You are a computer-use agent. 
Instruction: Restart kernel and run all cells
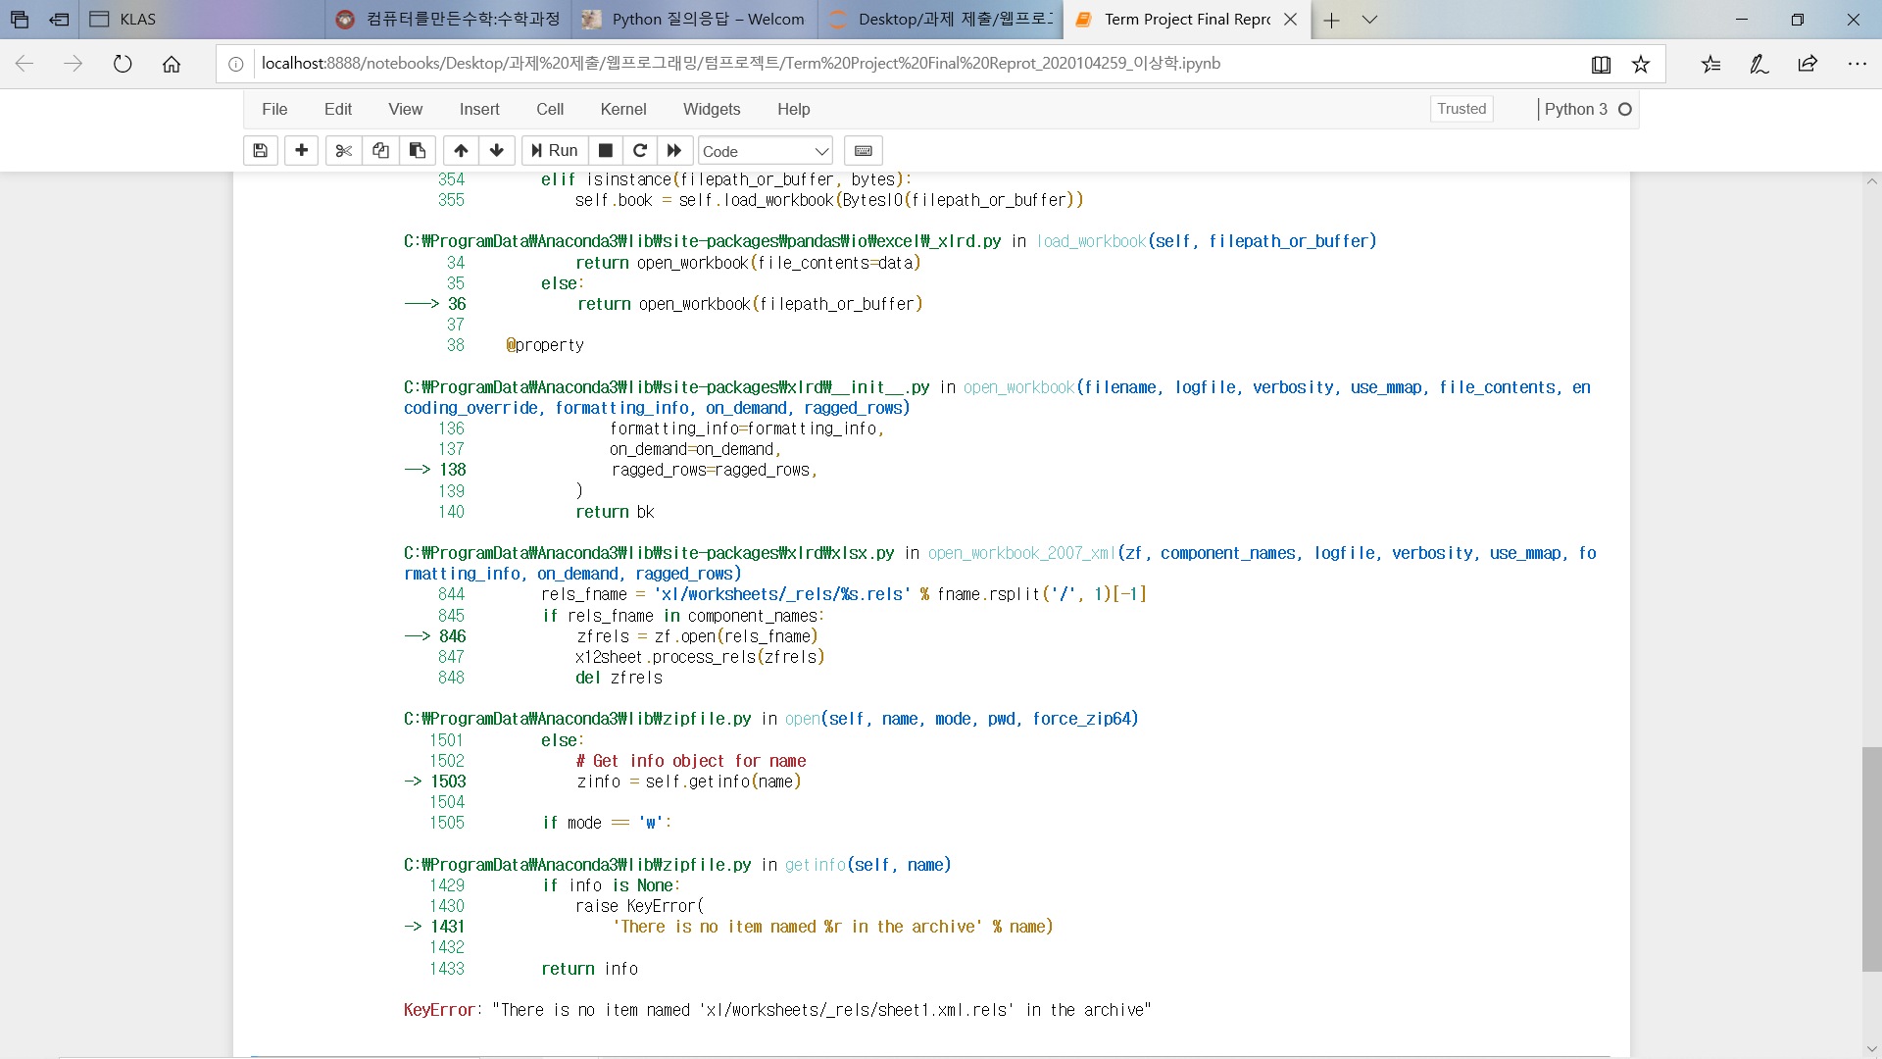674,150
